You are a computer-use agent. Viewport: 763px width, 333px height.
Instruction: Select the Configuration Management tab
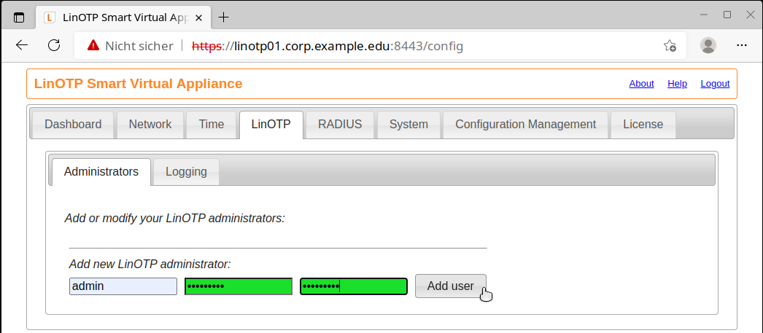tap(525, 125)
